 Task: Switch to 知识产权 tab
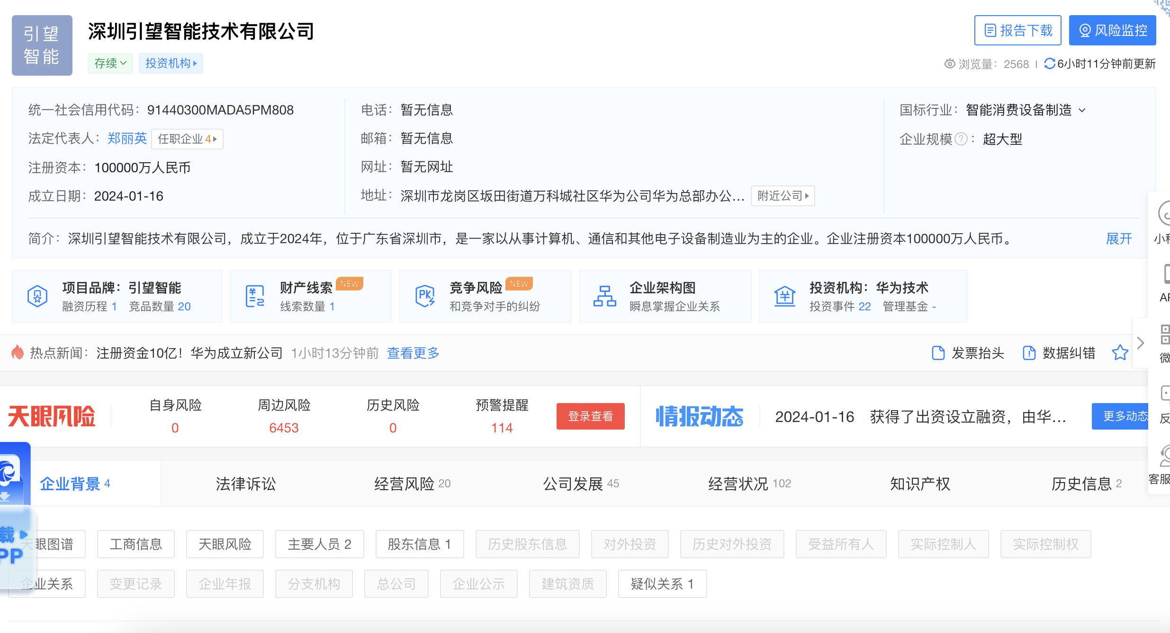click(920, 484)
